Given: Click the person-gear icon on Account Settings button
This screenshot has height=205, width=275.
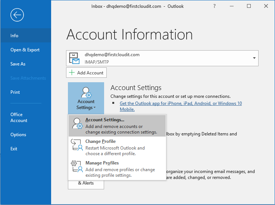Looking at the screenshot, I should tap(86, 92).
